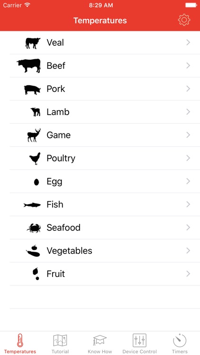This screenshot has width=200, height=355.
Task: Open the Fruit category label
Action: tap(56, 274)
